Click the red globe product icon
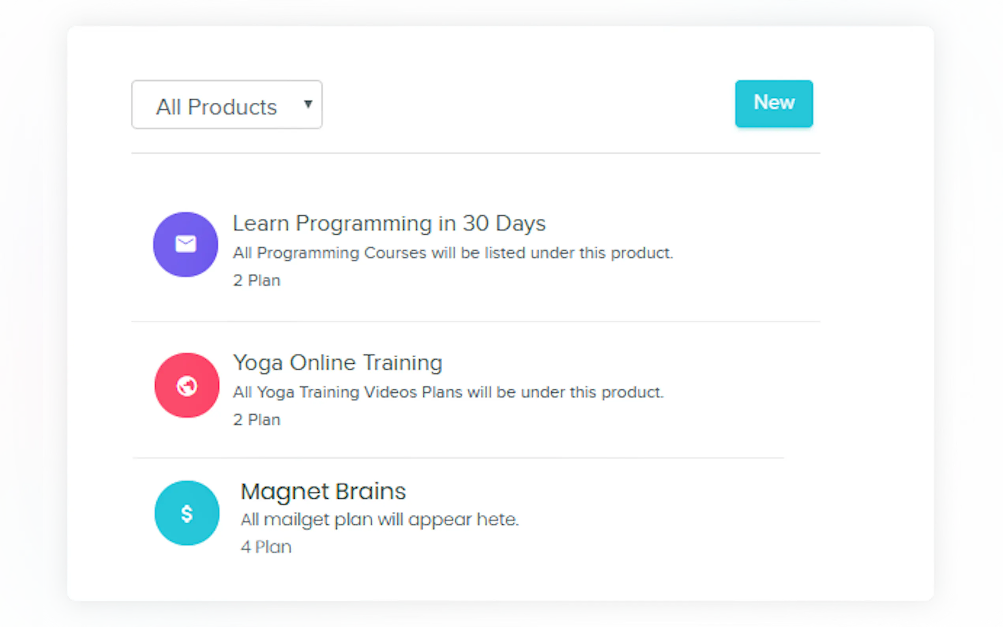Viewport: 1003px width, 627px height. (x=187, y=385)
